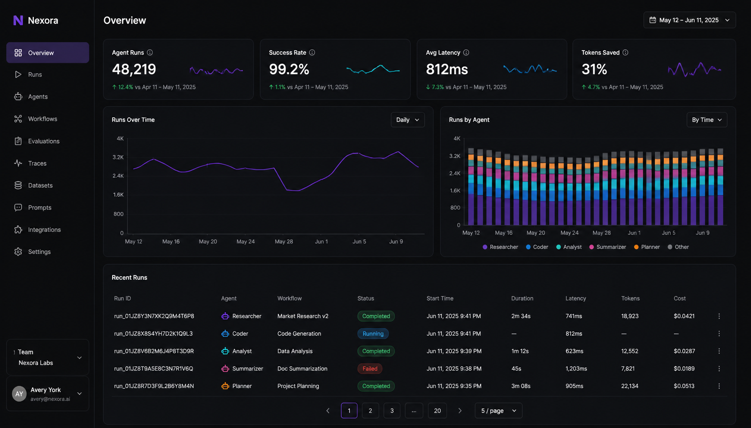Image resolution: width=751 pixels, height=428 pixels.
Task: Open the 5 / page size dropdown
Action: point(498,411)
